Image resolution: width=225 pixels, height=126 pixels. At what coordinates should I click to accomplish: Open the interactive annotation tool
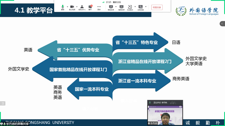tap(130, 7)
